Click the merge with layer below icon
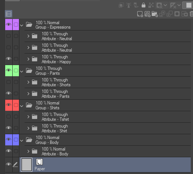Viewport: 193px width, 174px height. click(170, 14)
